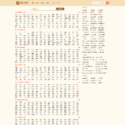Click the second red heading in right sidebar
Screen dimensions: 125x125
(x=84, y=55)
